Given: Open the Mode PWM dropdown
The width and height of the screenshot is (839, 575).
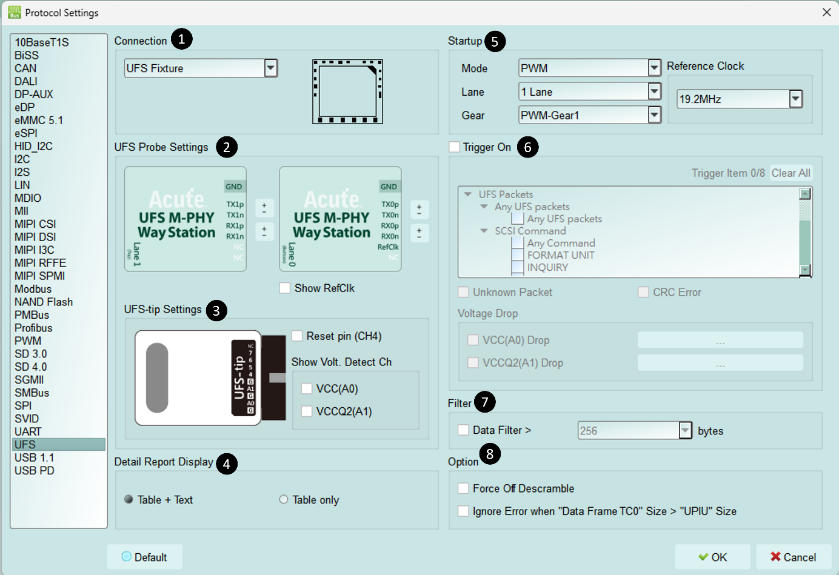Looking at the screenshot, I should (x=654, y=68).
